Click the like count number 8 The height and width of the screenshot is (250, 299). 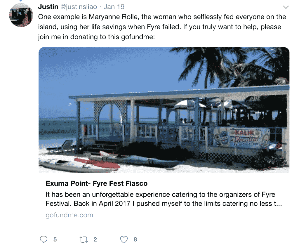(135, 240)
